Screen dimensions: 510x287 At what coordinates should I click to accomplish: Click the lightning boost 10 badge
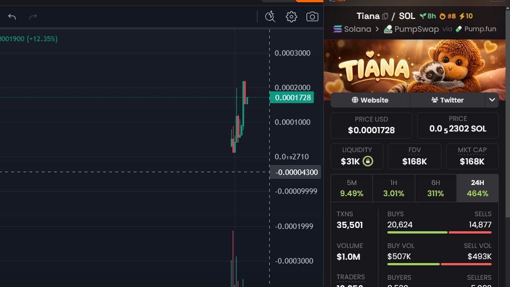466,16
